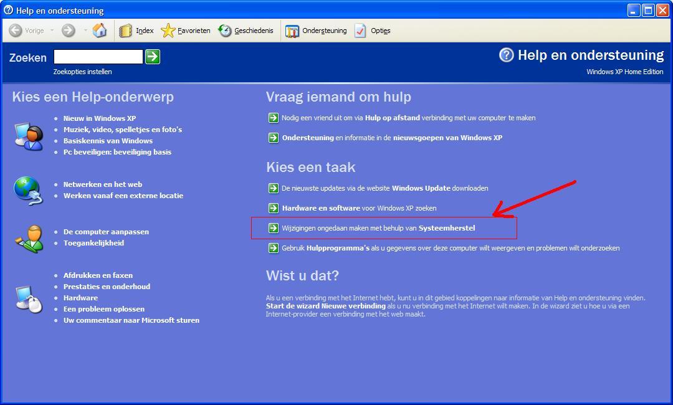
Task: Click green arrow beside Windows Update
Action: [x=274, y=188]
